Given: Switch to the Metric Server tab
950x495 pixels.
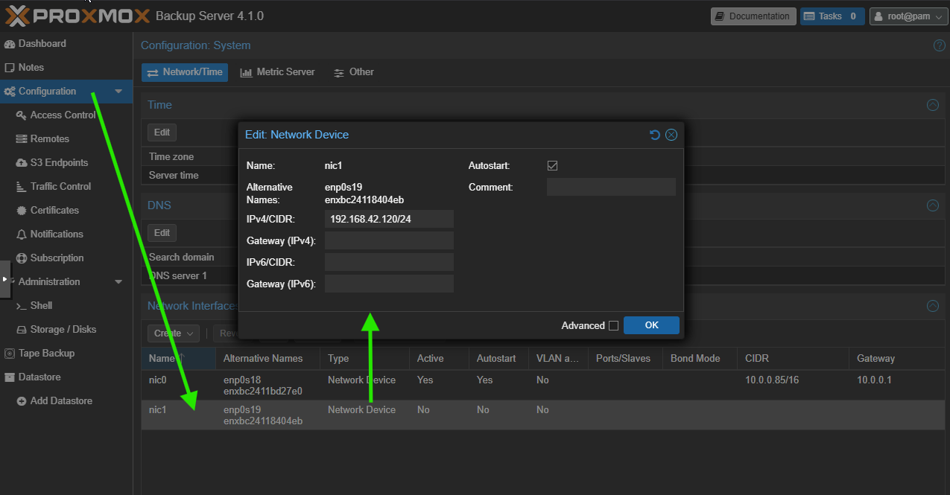Looking at the screenshot, I should tap(277, 72).
